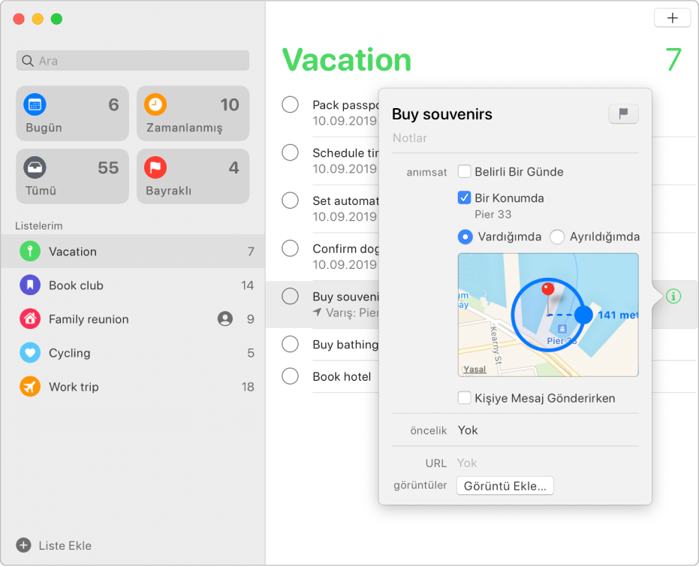This screenshot has width=699, height=567.
Task: Open the öncelik Yok priority dropdown
Action: click(468, 430)
